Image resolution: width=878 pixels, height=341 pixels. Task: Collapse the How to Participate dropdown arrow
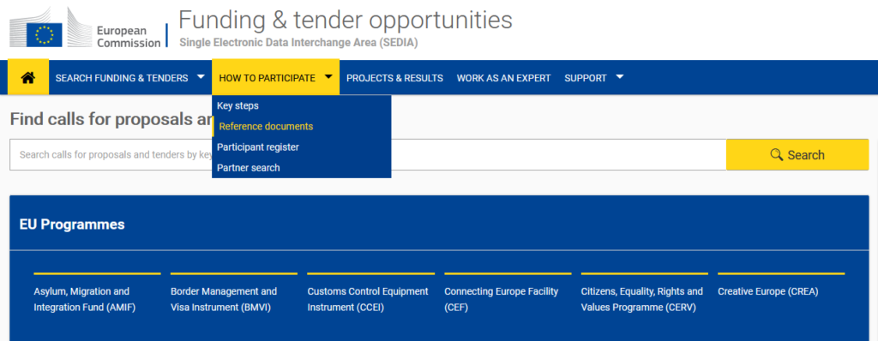click(328, 77)
